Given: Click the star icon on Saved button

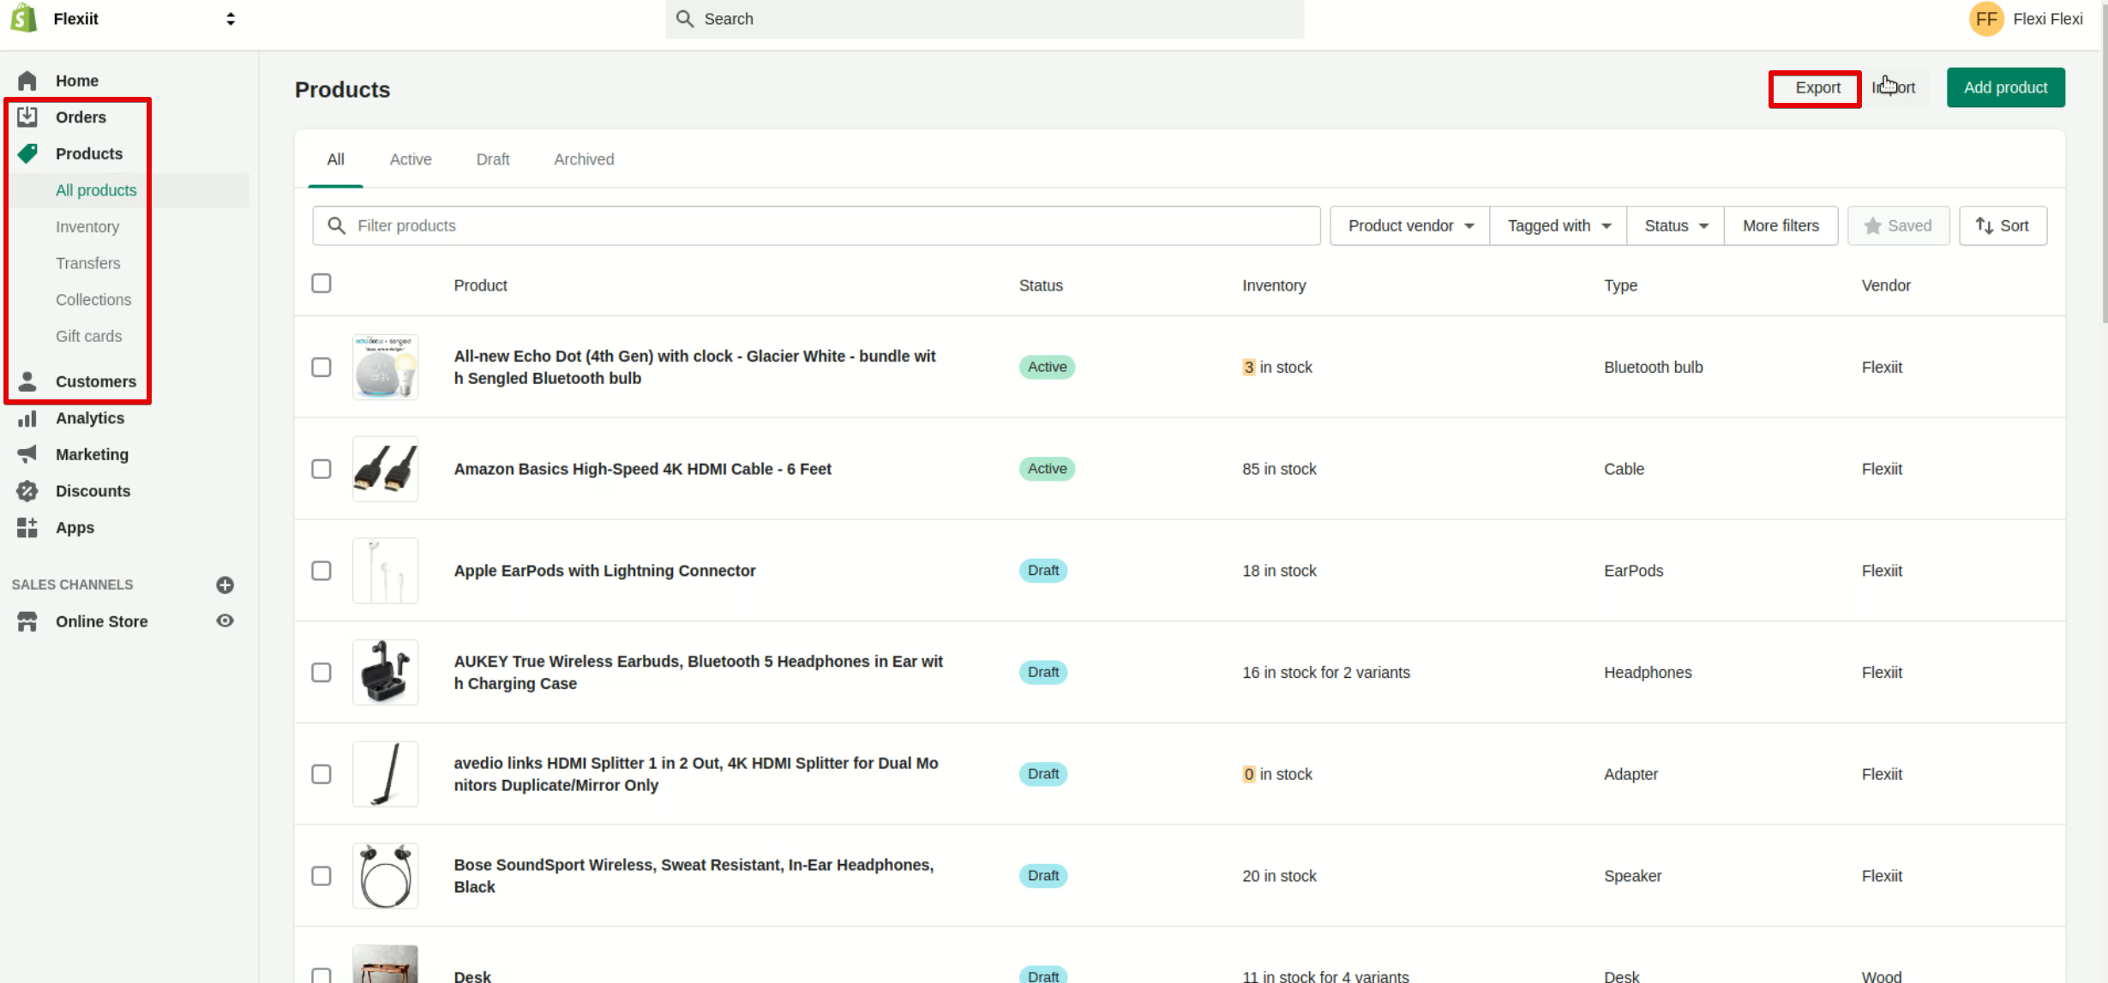Looking at the screenshot, I should pyautogui.click(x=1872, y=225).
